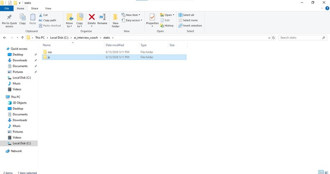Rename the selected js folder
The image size is (330, 174).
click(x=102, y=19)
